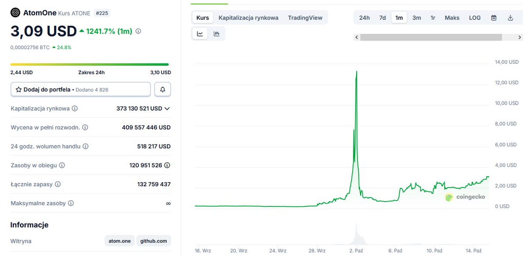Open the calendar date range picker
The height and width of the screenshot is (256, 527).
[494, 18]
